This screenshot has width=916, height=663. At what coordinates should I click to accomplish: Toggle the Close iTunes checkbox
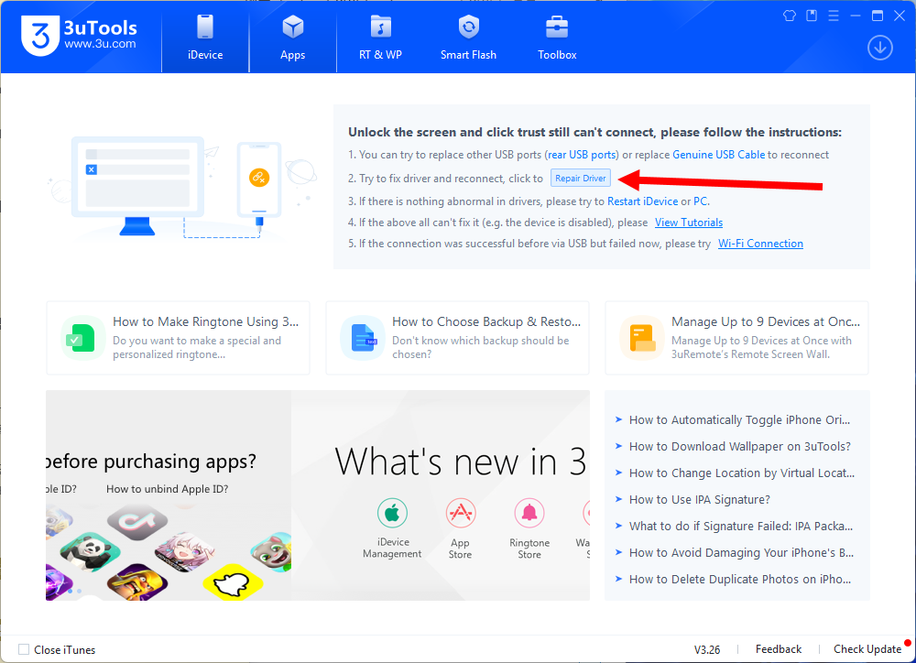24,649
